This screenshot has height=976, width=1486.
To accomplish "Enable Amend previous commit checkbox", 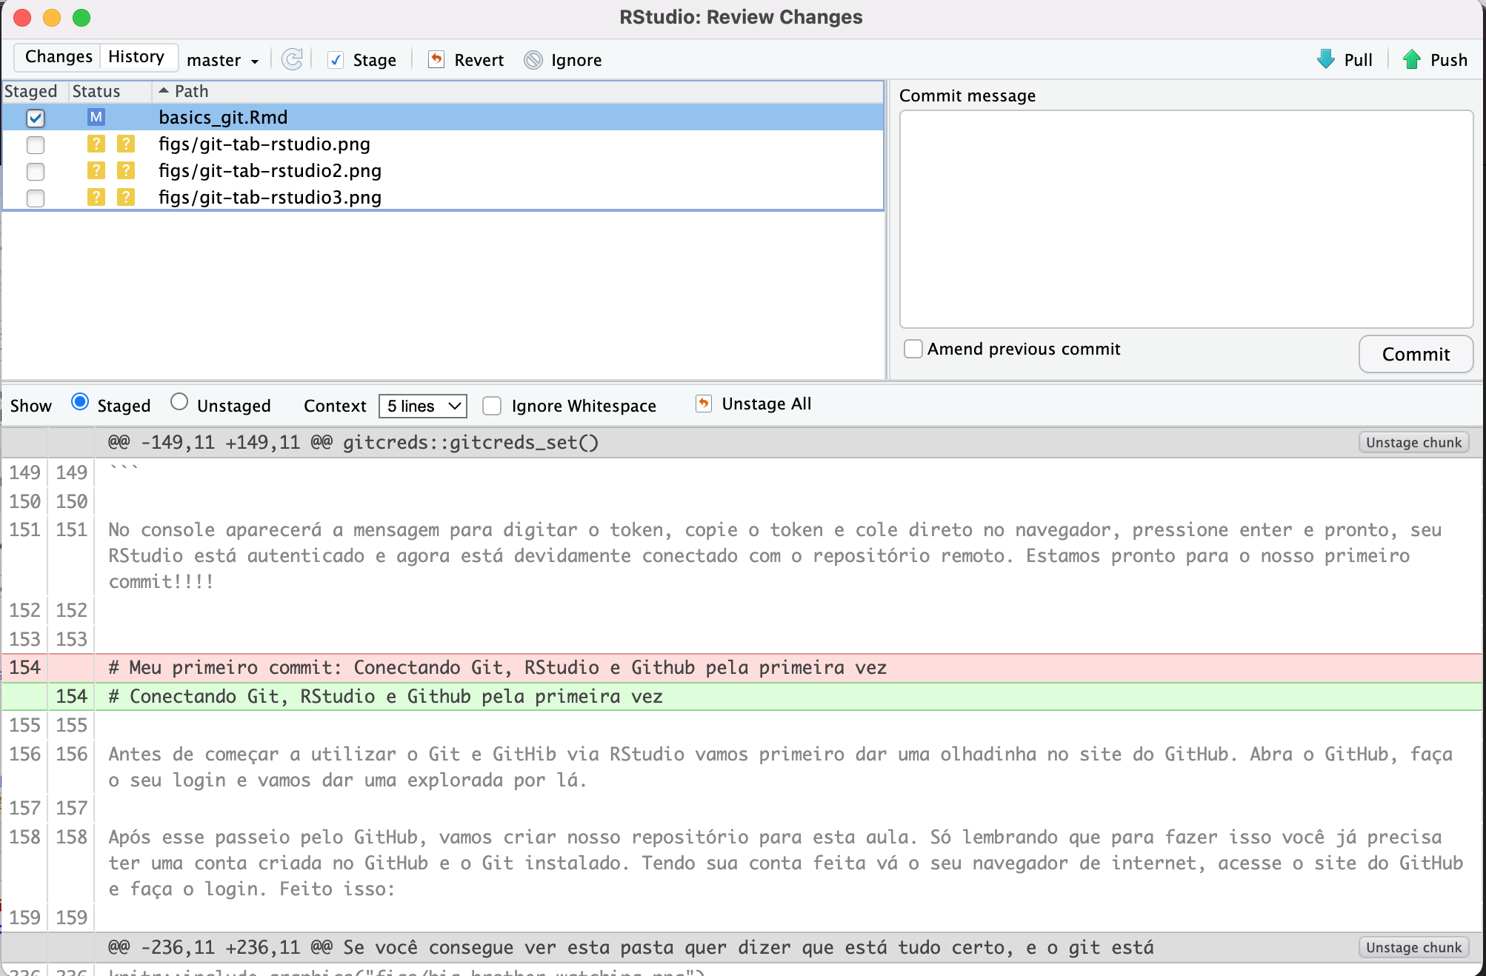I will [913, 349].
